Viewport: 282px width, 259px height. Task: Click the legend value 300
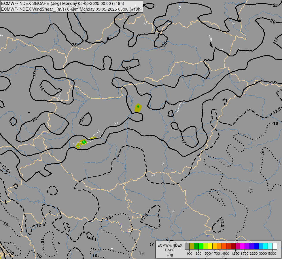point(198,254)
